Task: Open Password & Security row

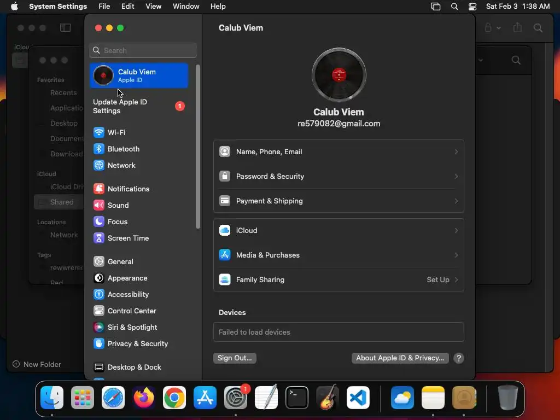Action: [x=339, y=177]
